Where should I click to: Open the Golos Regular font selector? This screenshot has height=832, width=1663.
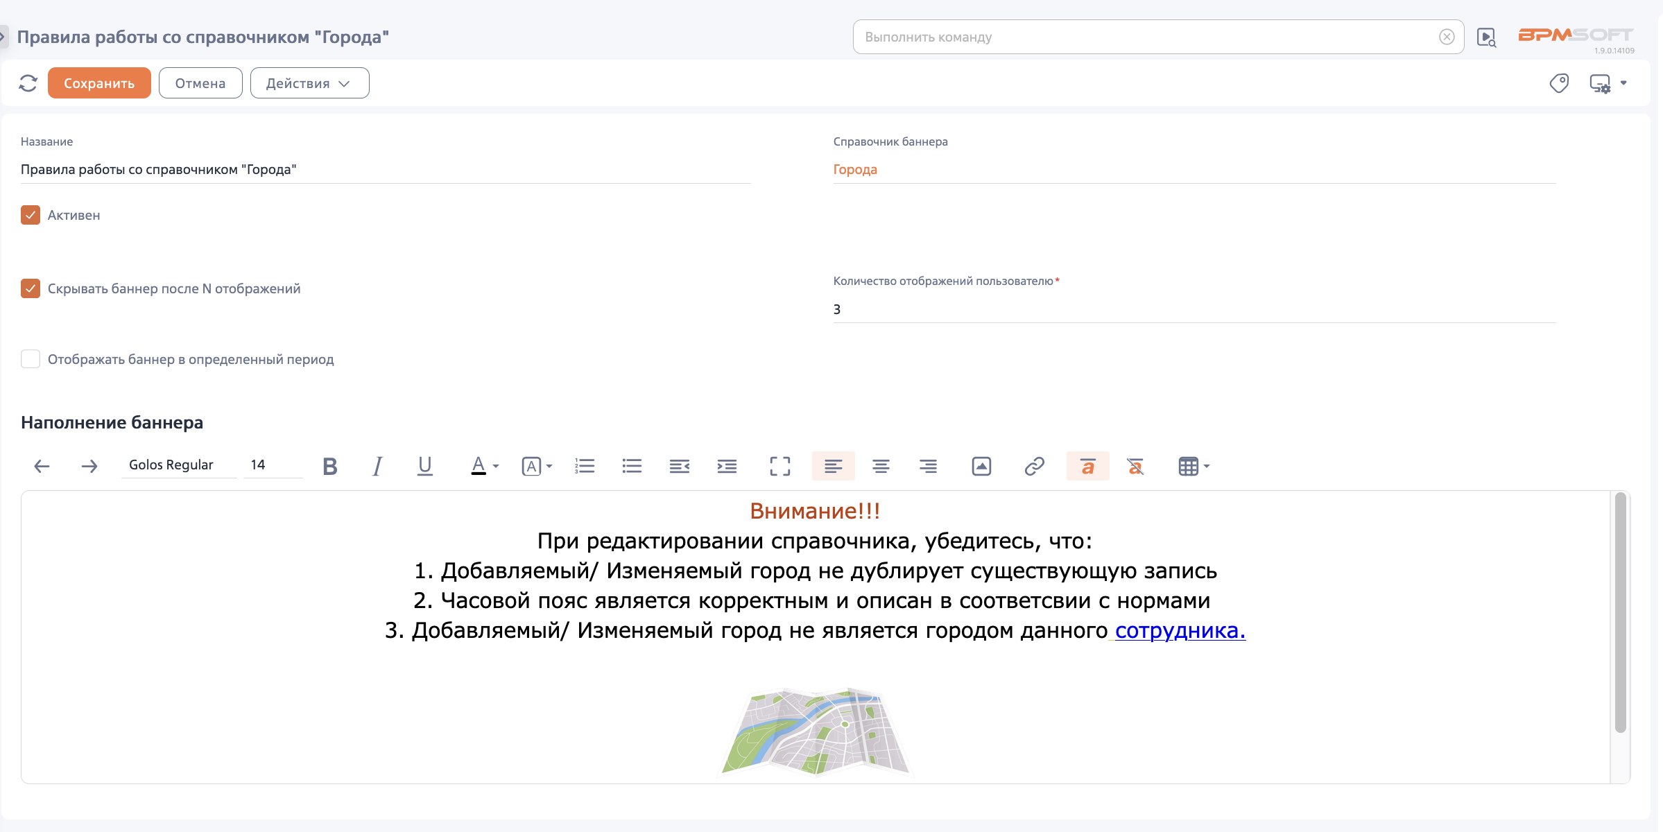[179, 465]
